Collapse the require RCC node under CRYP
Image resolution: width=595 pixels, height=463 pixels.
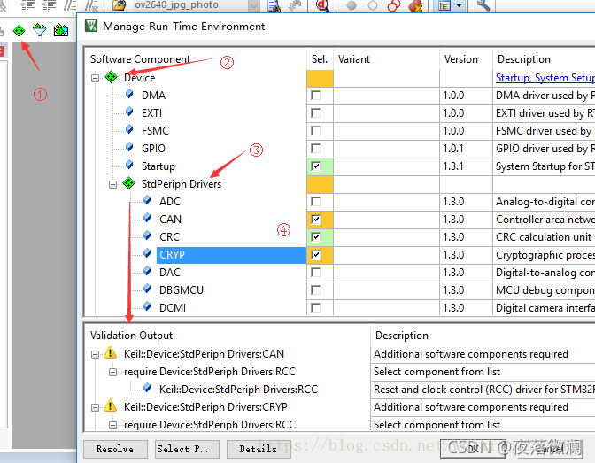112,425
